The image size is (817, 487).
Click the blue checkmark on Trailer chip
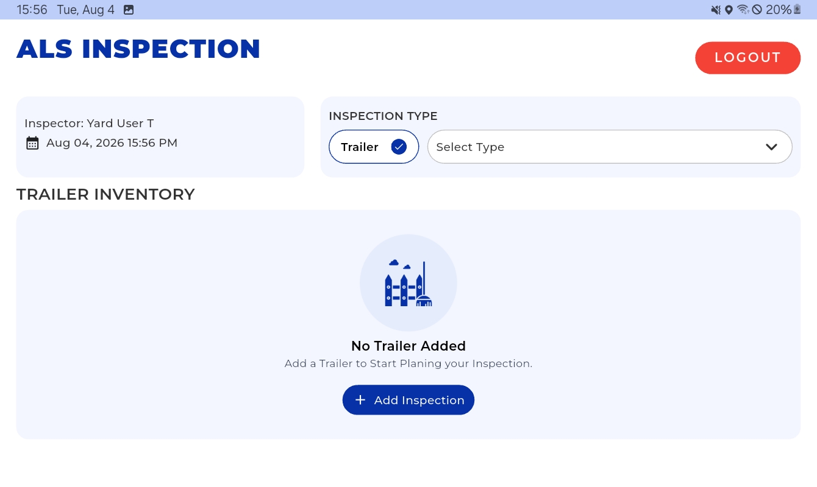tap(399, 147)
